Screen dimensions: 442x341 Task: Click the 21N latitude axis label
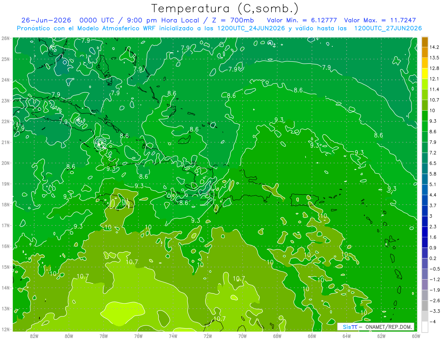pos(5,142)
